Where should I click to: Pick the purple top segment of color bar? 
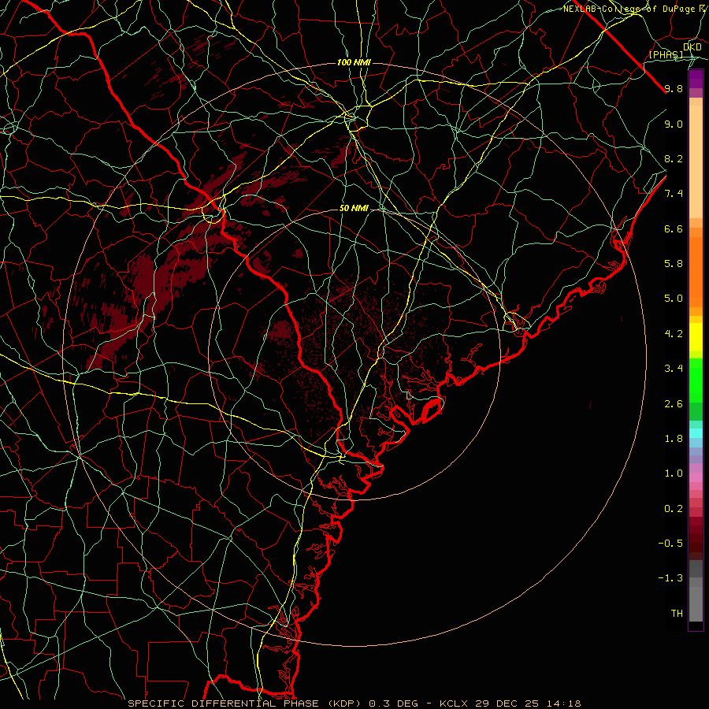[696, 79]
